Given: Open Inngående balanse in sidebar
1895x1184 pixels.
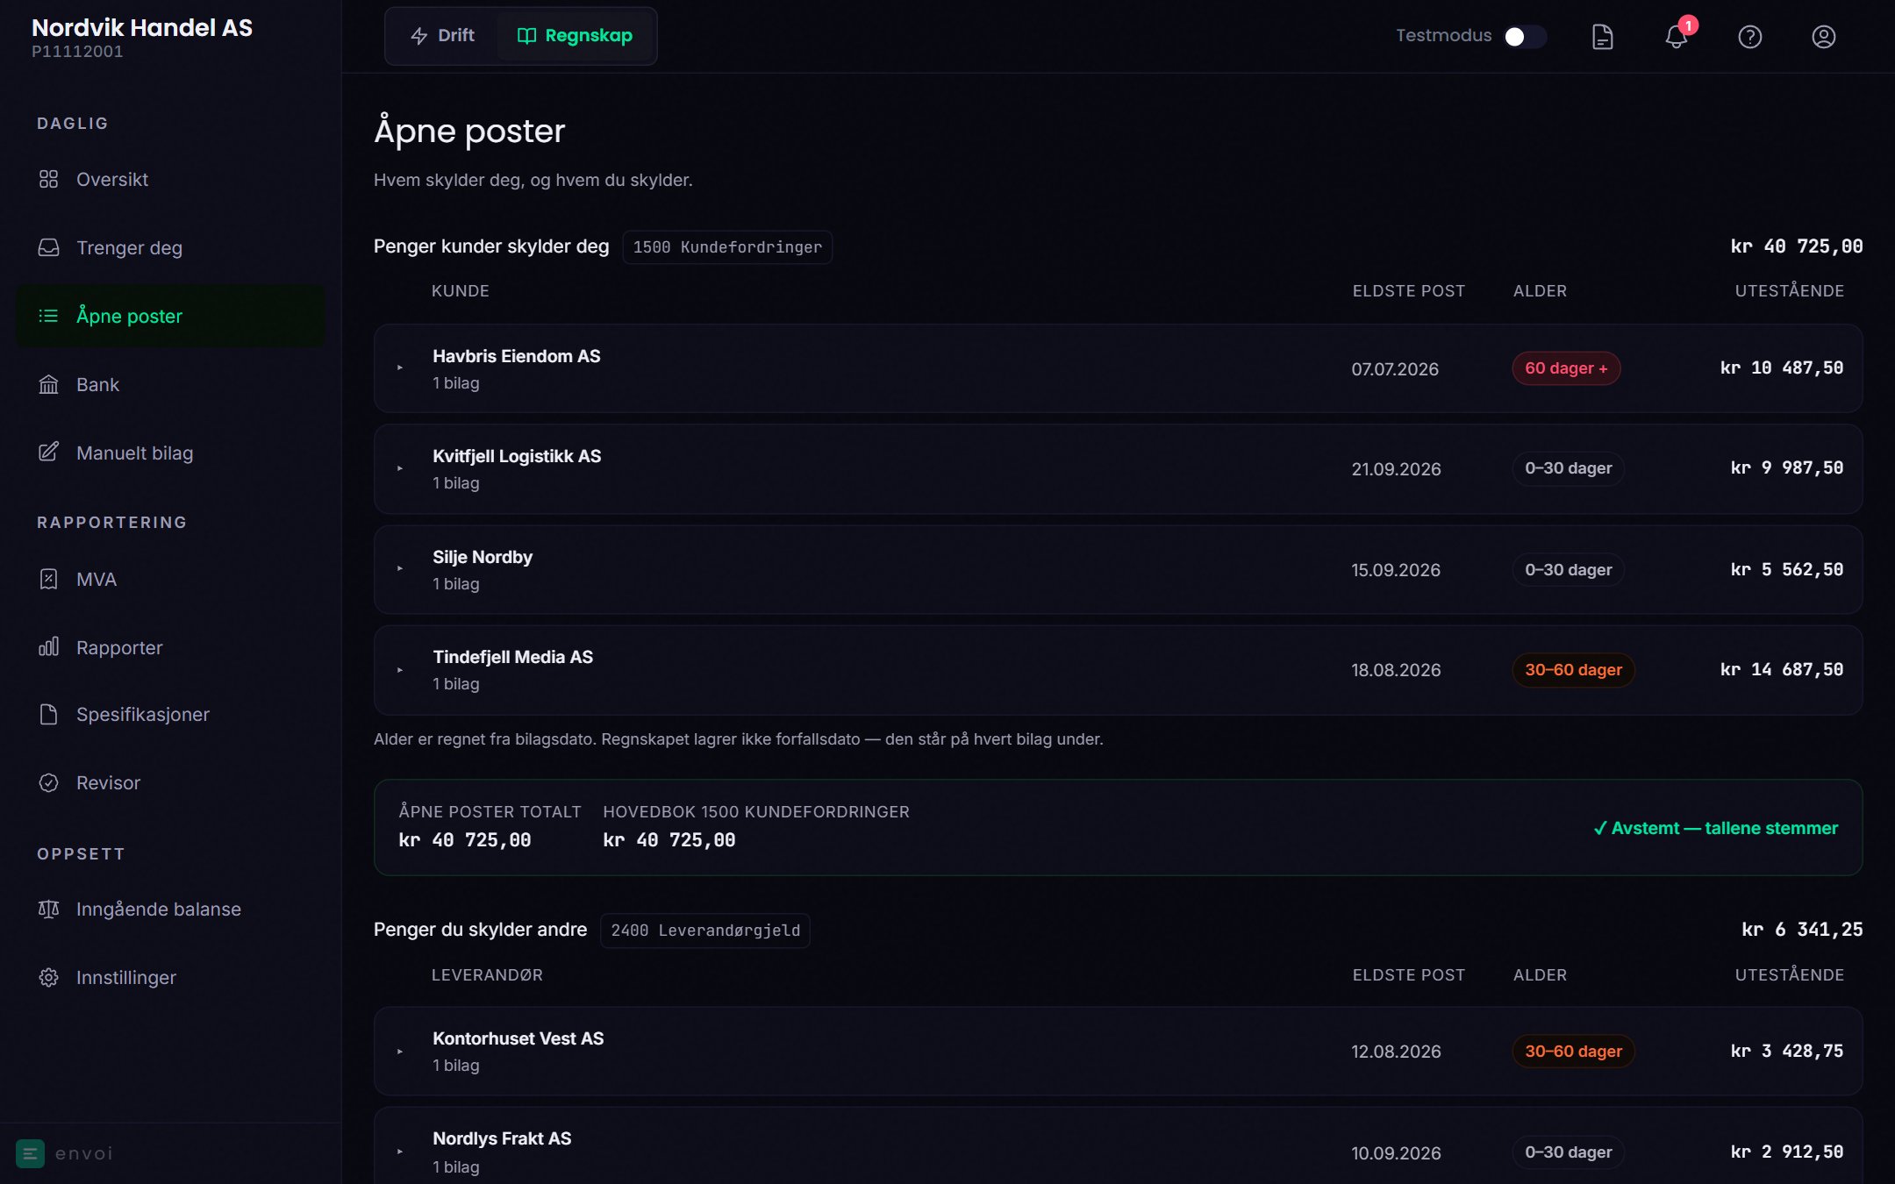Looking at the screenshot, I should pyautogui.click(x=171, y=909).
